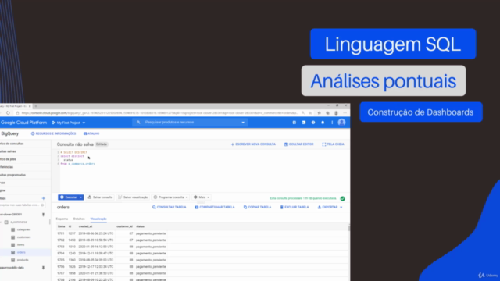Click the Análises pontuais slide label
The width and height of the screenshot is (500, 281).
384,81
